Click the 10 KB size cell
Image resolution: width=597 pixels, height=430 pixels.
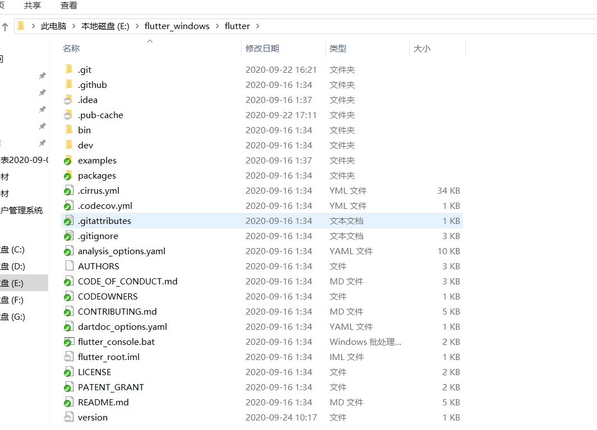click(448, 251)
